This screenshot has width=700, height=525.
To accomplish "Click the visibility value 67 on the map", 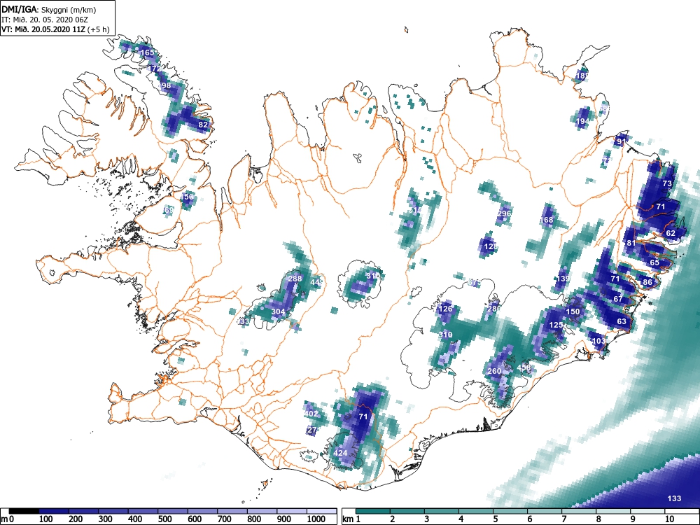I will point(618,299).
